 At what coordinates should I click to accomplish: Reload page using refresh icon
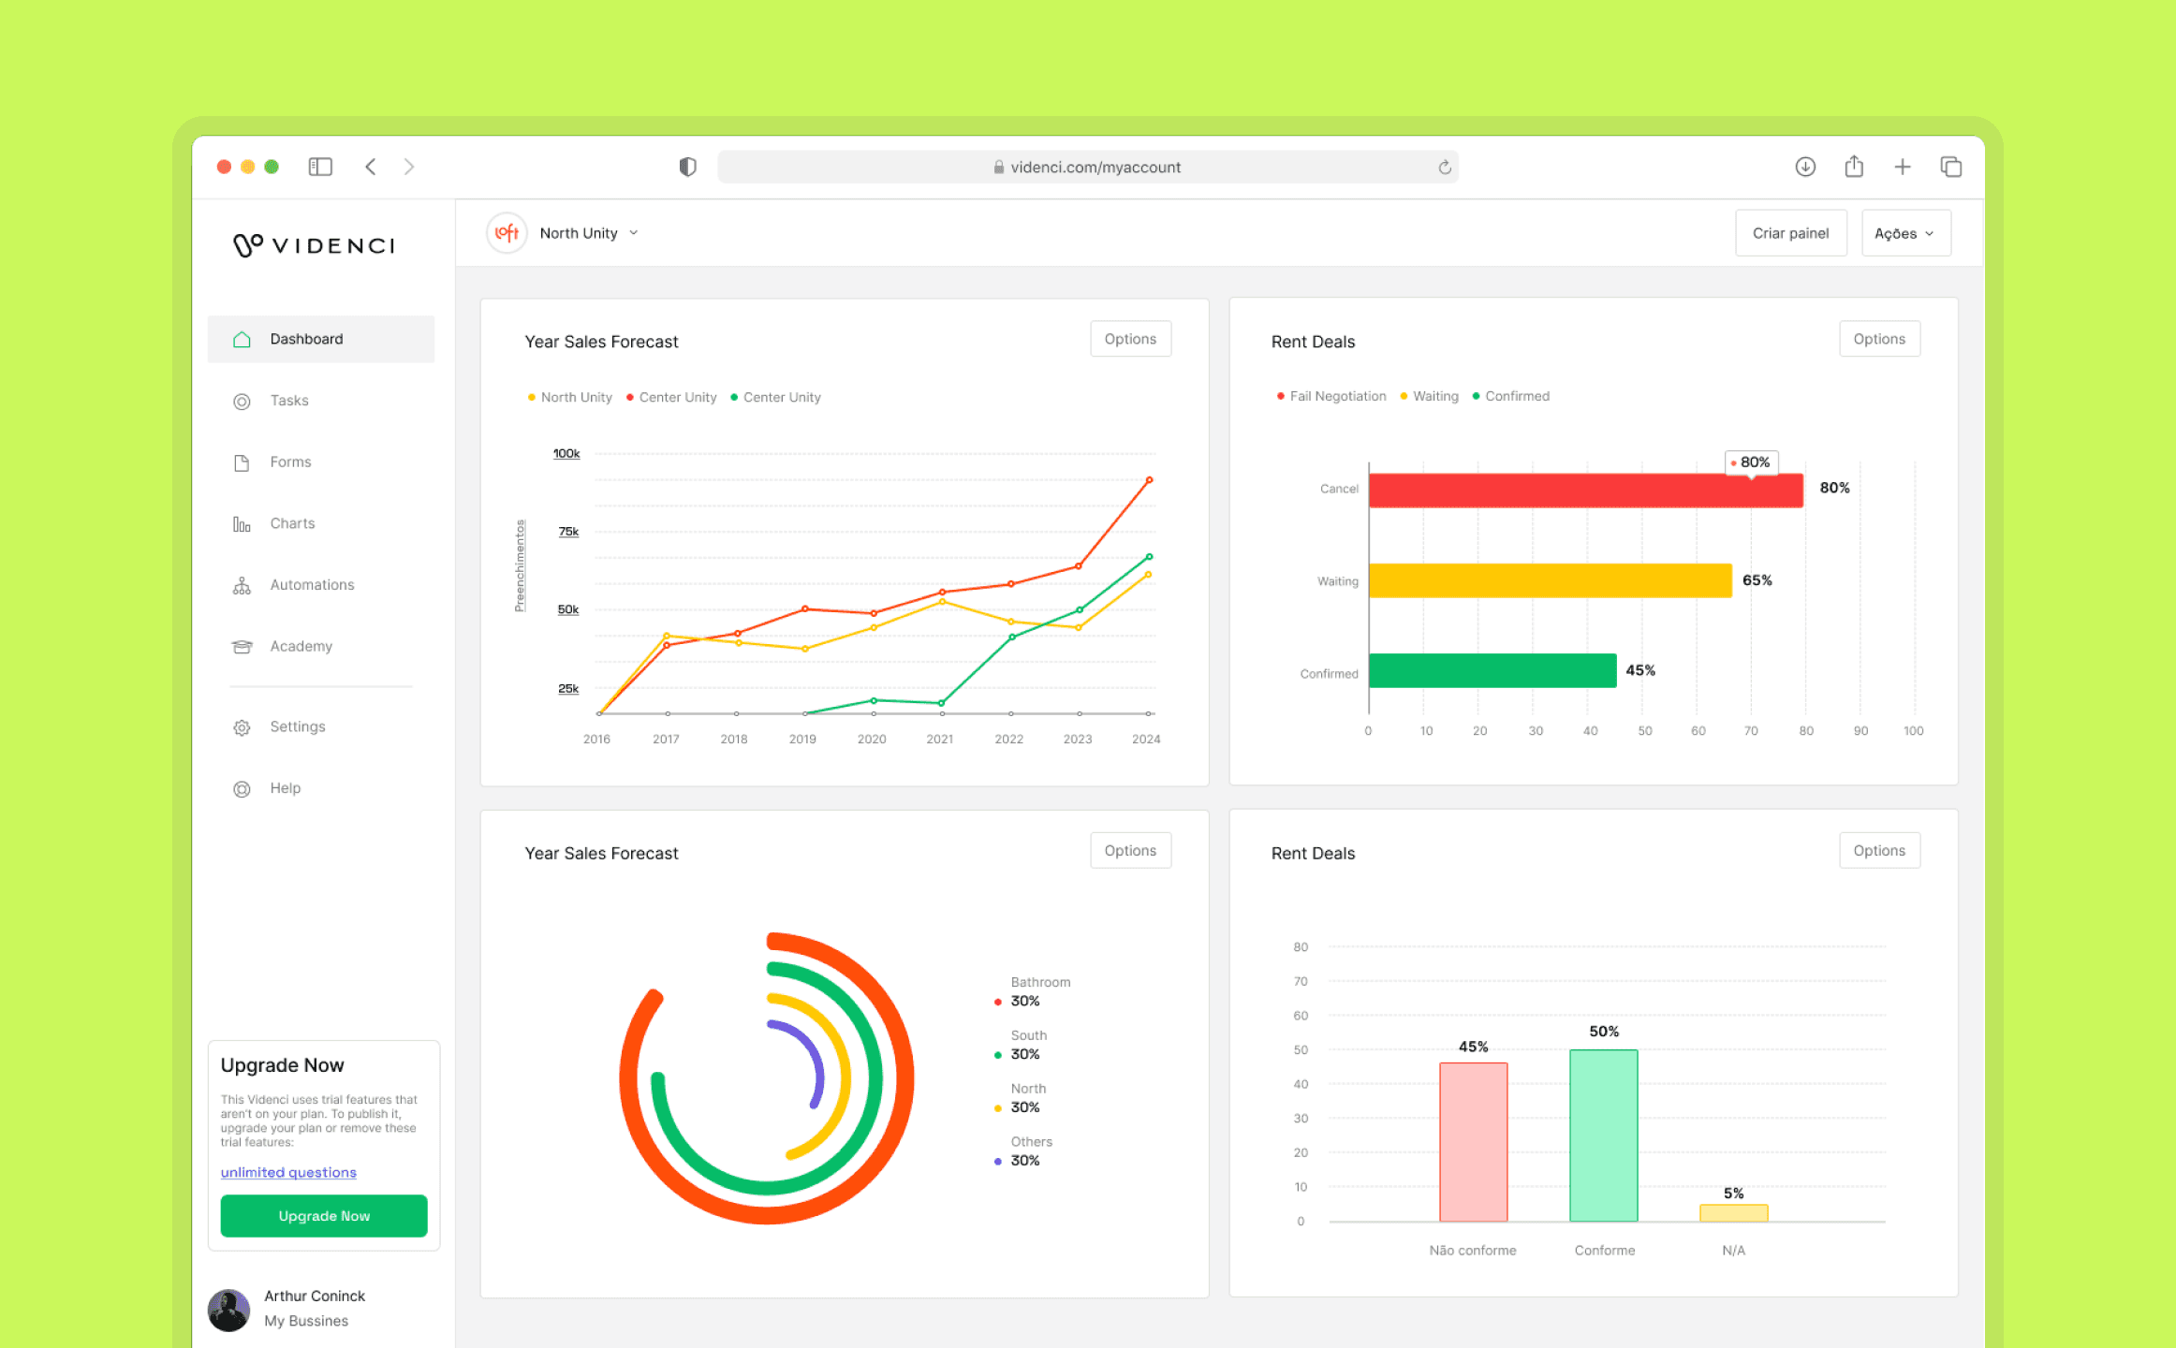coord(1445,168)
